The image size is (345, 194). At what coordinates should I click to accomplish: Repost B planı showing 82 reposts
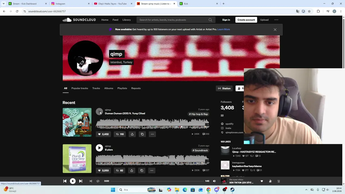(119, 170)
